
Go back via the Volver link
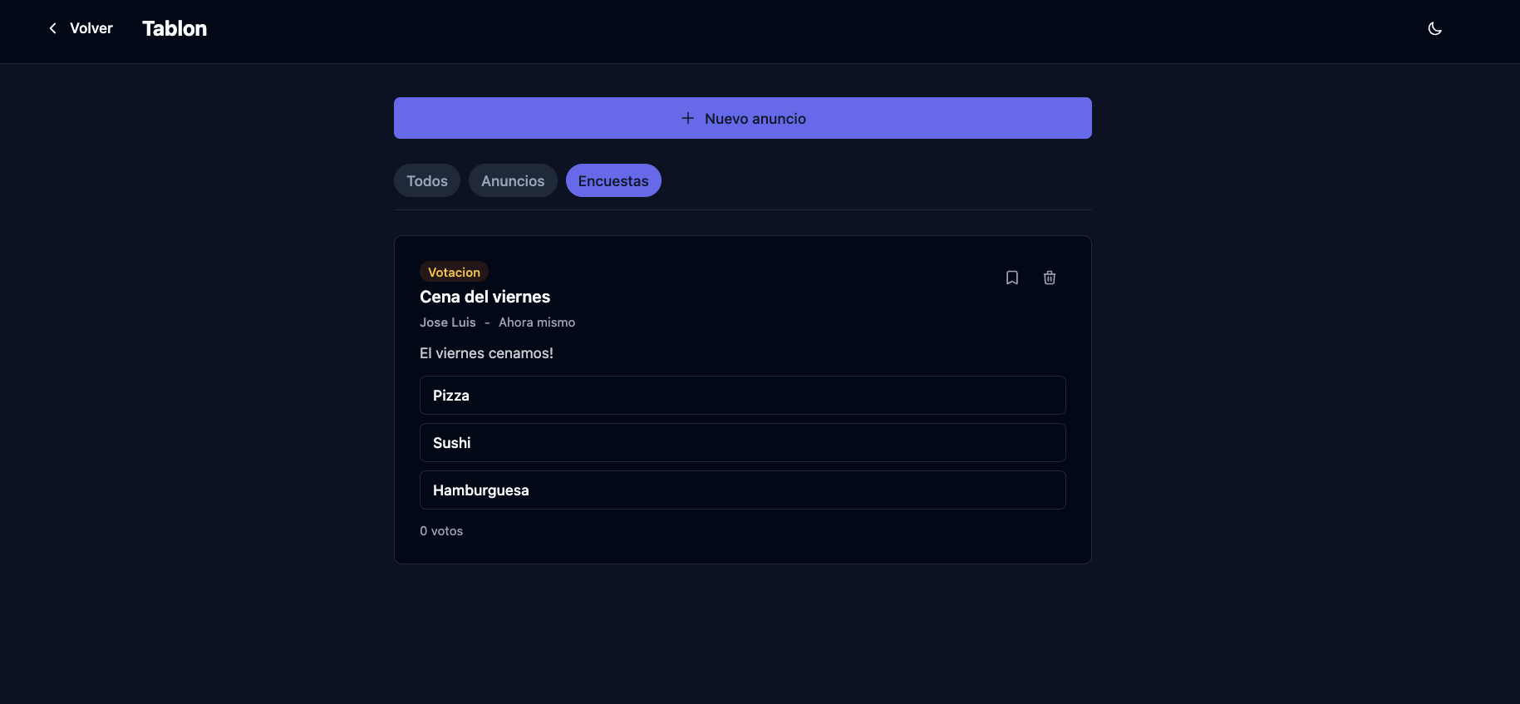tap(91, 28)
